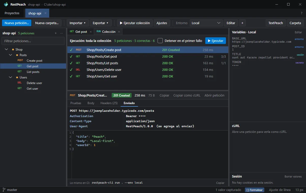
Task: Open the Entorno dropdown showing Local
Action: [x=206, y=23]
